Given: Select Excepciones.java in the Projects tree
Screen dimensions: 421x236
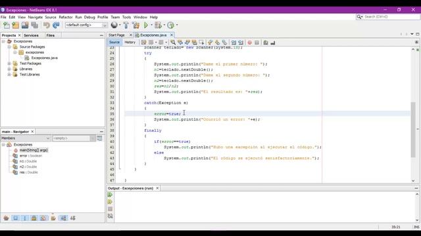Looking at the screenshot, I should click(x=44, y=58).
